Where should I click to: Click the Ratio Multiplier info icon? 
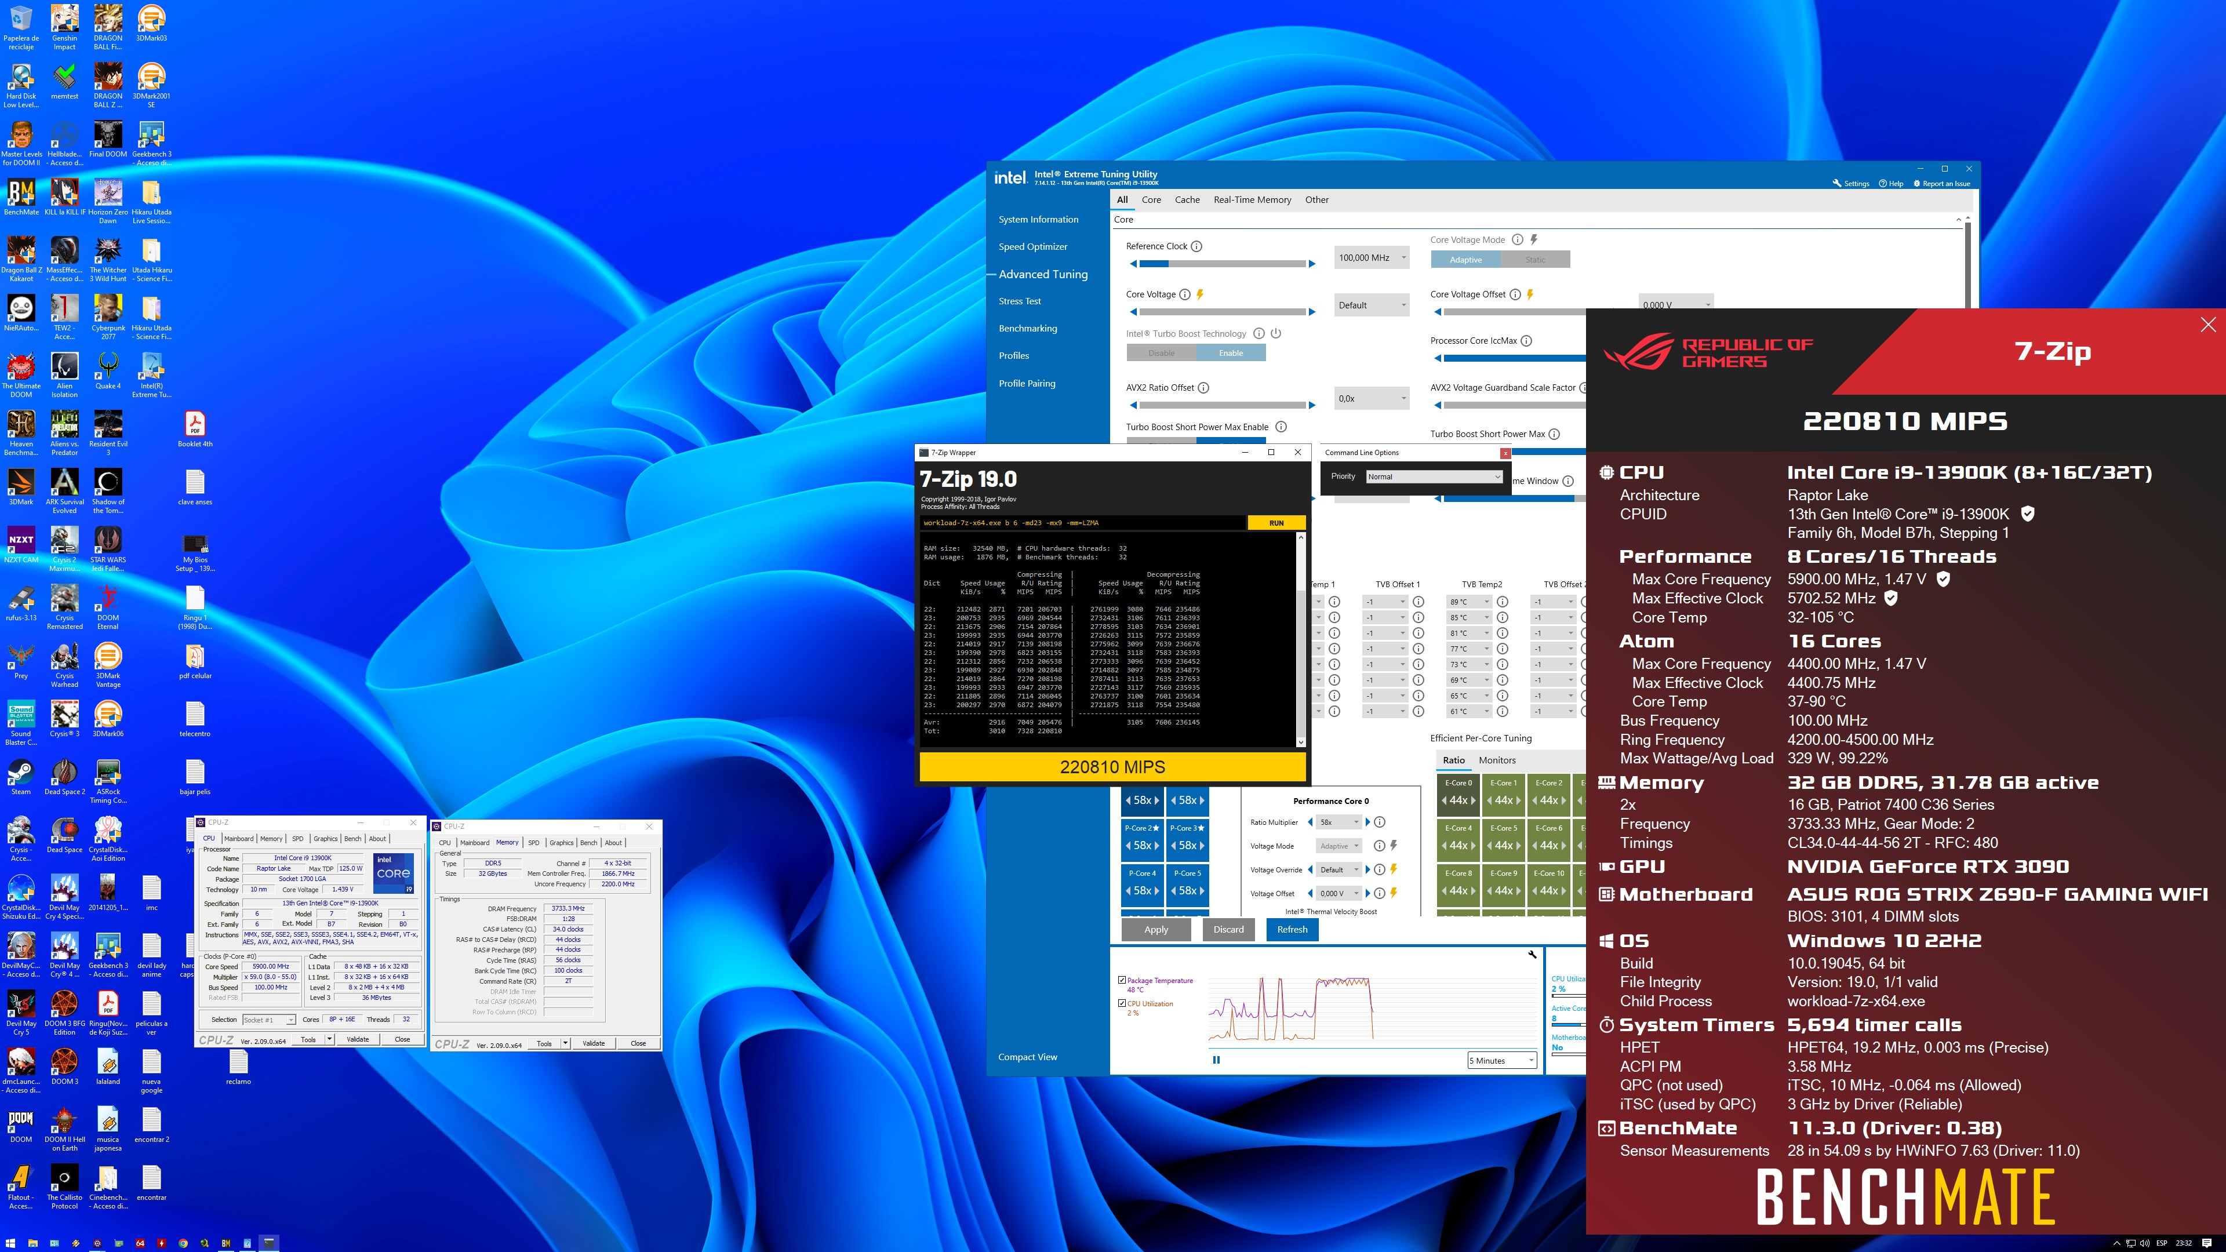tap(1380, 822)
